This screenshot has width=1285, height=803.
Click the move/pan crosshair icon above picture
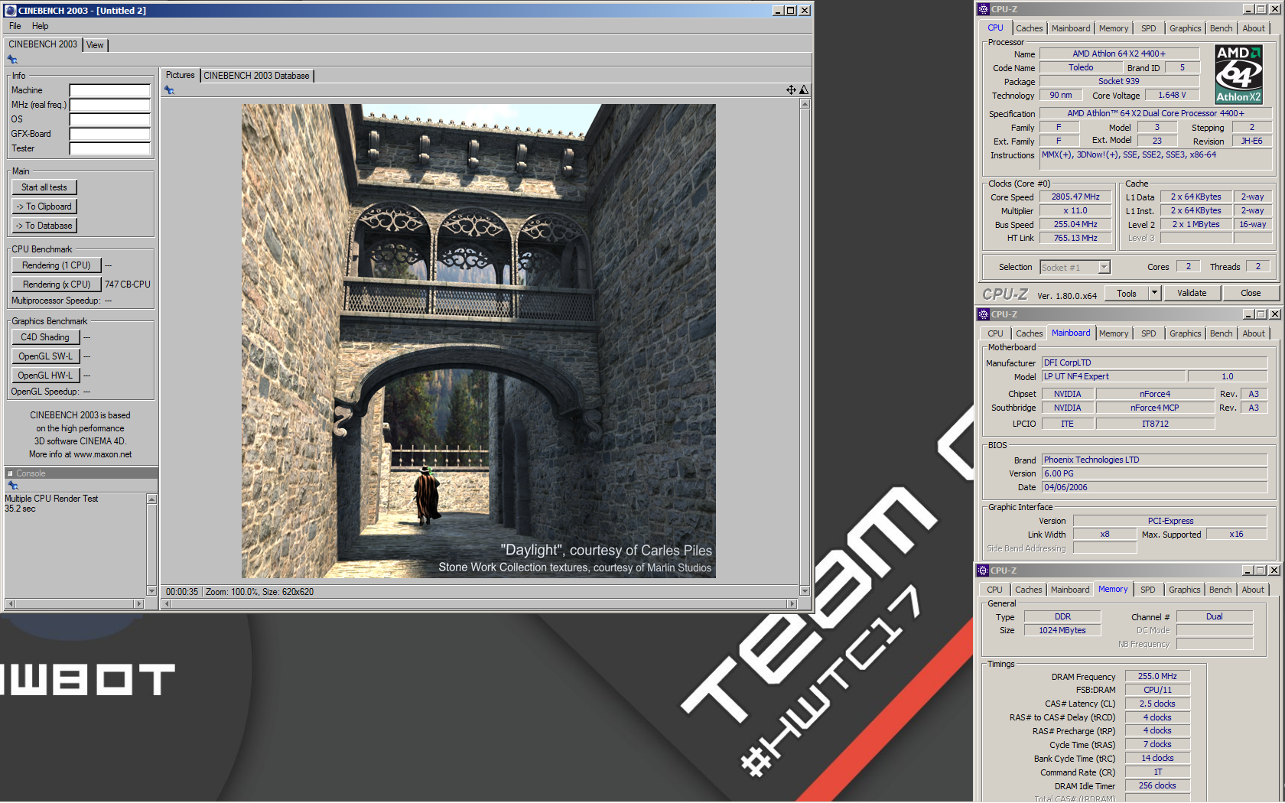[x=791, y=90]
